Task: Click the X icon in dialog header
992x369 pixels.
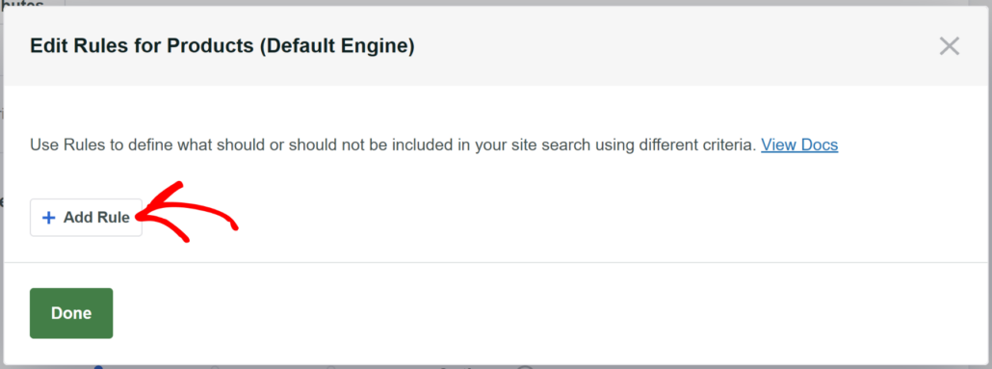Action: point(949,46)
